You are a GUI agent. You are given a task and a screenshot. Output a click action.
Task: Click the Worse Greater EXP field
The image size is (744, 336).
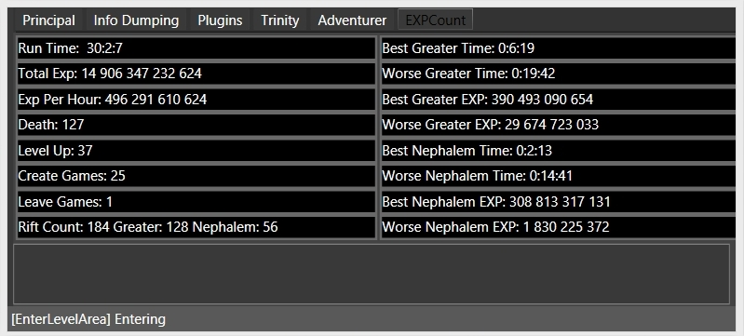pyautogui.click(x=559, y=125)
